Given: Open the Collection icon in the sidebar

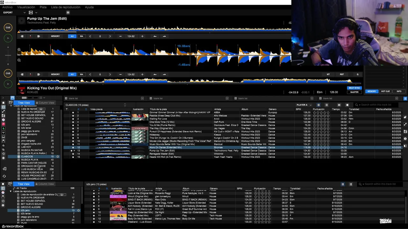Looking at the screenshot, I should click(x=4, y=103).
